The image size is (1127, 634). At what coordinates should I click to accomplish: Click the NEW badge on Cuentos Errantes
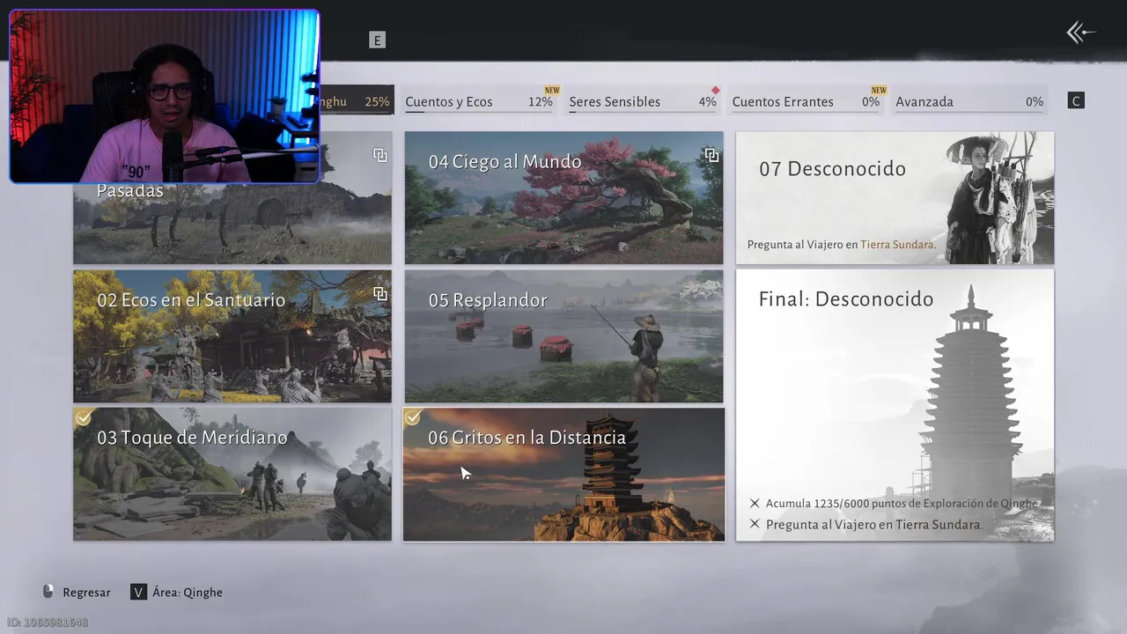879,90
